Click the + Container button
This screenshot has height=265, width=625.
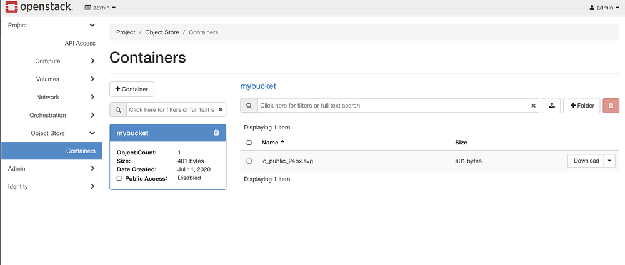tap(132, 89)
